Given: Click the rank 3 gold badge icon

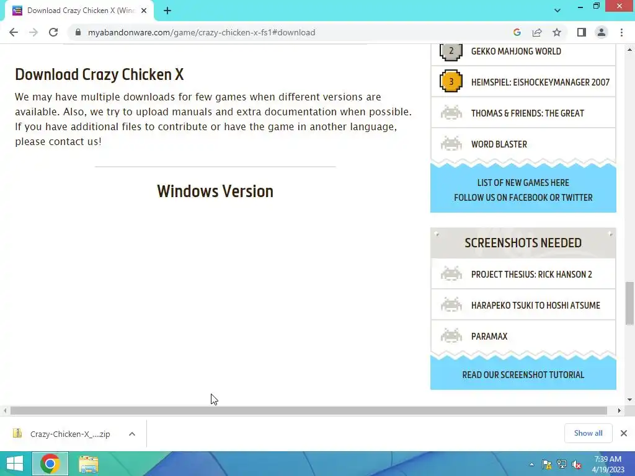Looking at the screenshot, I should [451, 81].
